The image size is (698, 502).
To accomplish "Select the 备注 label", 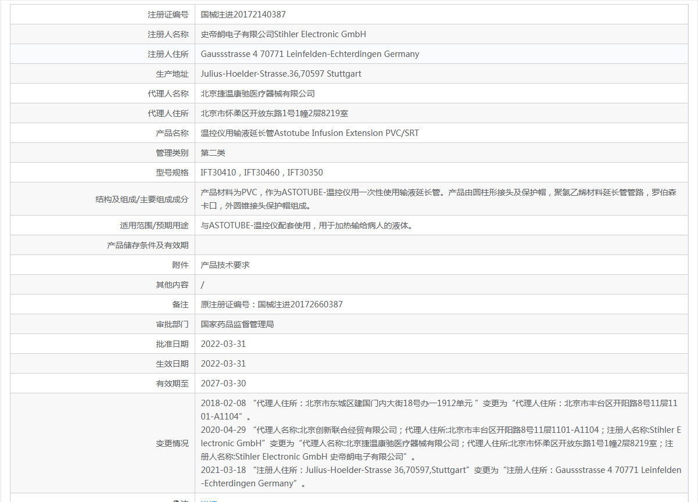I will pyautogui.click(x=180, y=304).
